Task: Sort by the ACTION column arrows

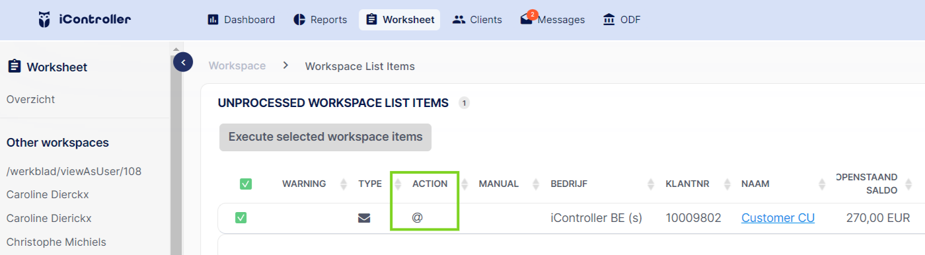Action: tap(464, 184)
